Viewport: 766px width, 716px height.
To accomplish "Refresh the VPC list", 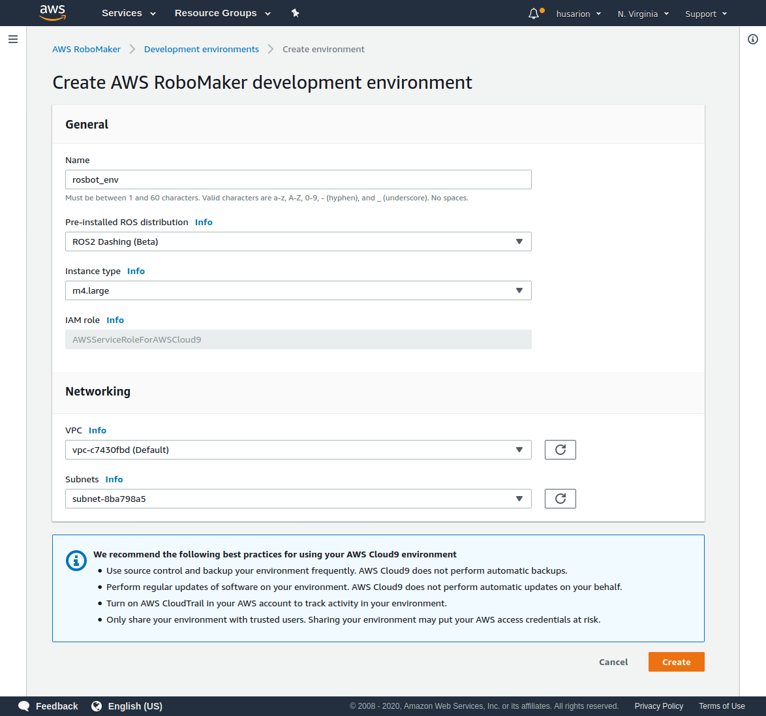I will tap(560, 450).
